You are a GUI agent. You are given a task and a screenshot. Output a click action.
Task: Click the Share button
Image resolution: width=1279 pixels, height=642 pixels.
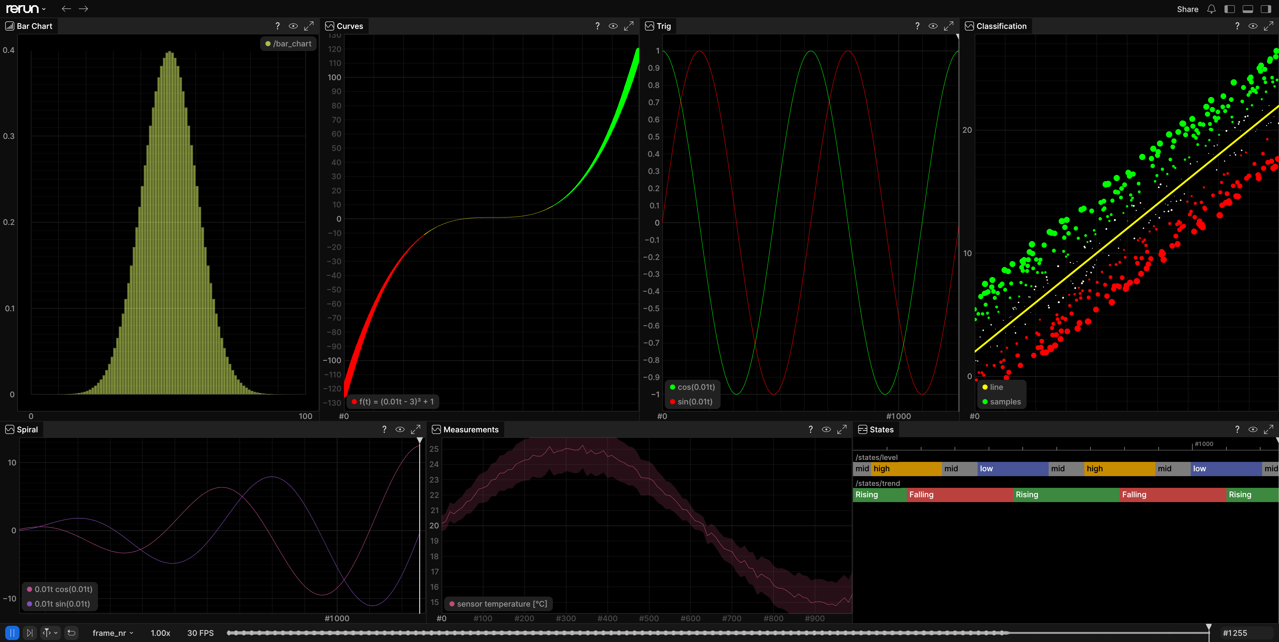(x=1187, y=9)
